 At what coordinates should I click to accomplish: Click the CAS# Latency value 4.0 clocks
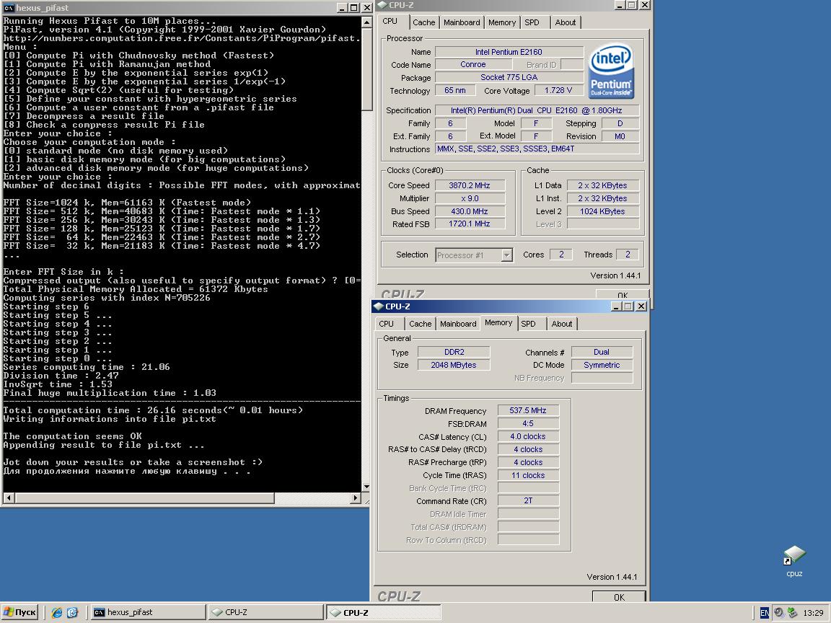coord(528,436)
